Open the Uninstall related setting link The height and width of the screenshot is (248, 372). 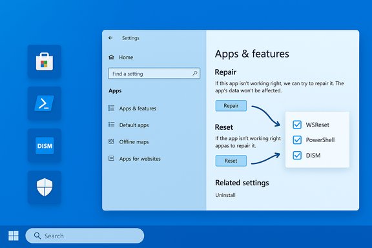[x=225, y=195]
